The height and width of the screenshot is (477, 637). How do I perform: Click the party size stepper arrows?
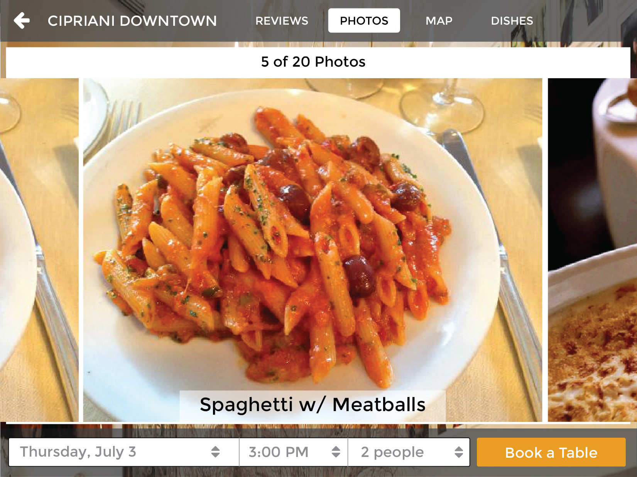pos(459,452)
